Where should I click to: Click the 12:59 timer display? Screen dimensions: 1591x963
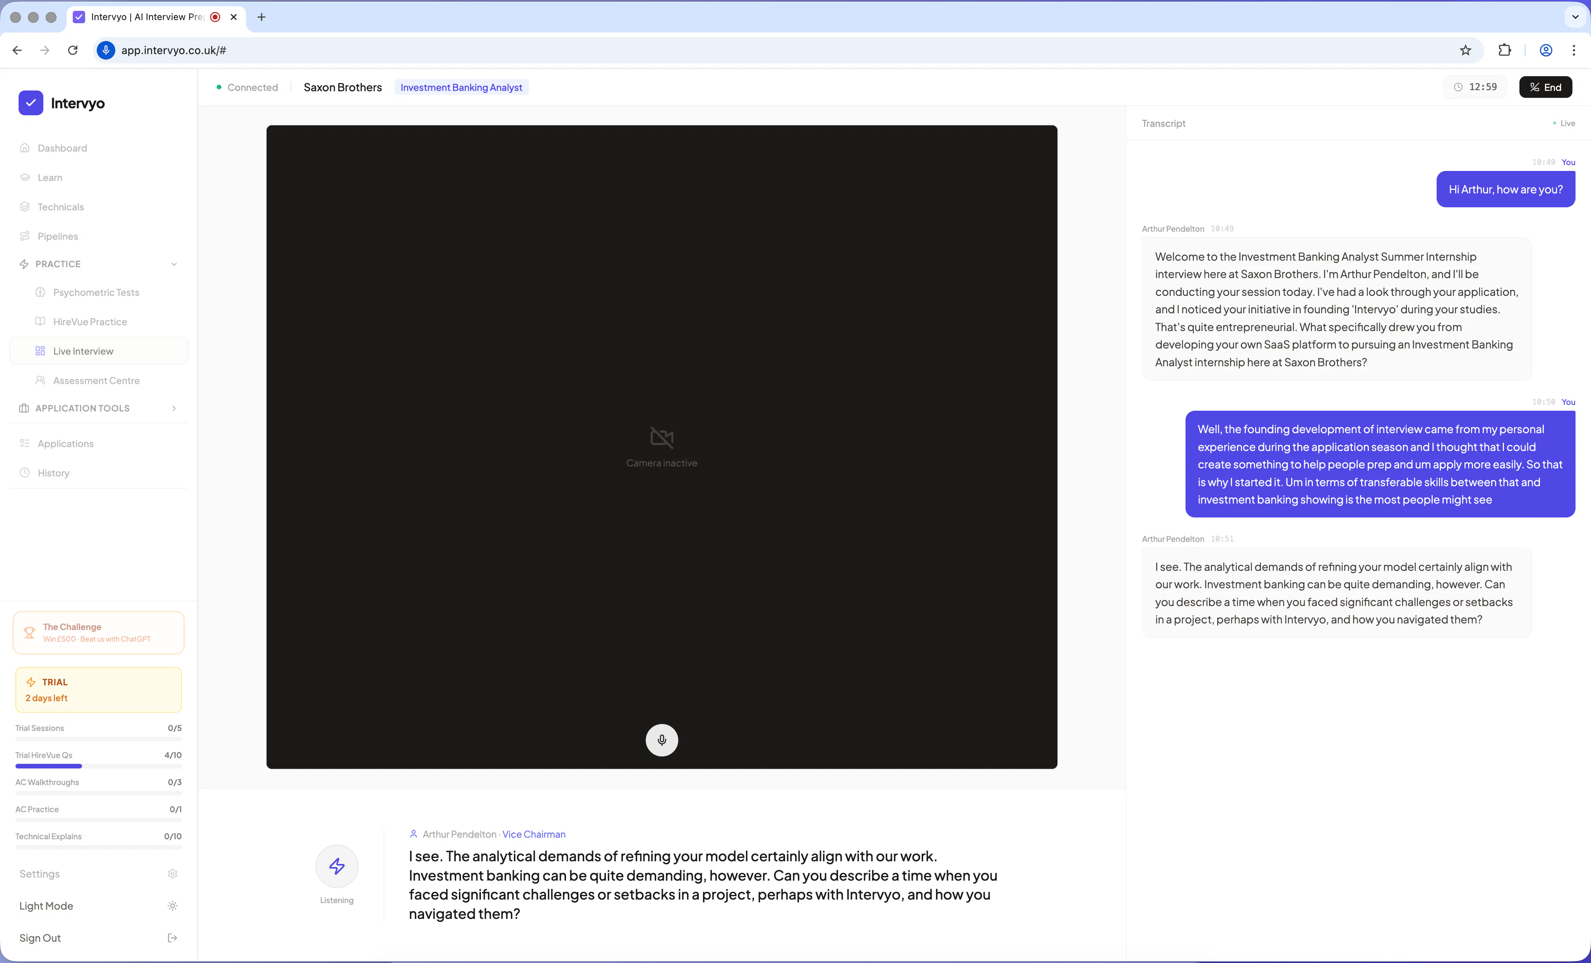(1483, 87)
